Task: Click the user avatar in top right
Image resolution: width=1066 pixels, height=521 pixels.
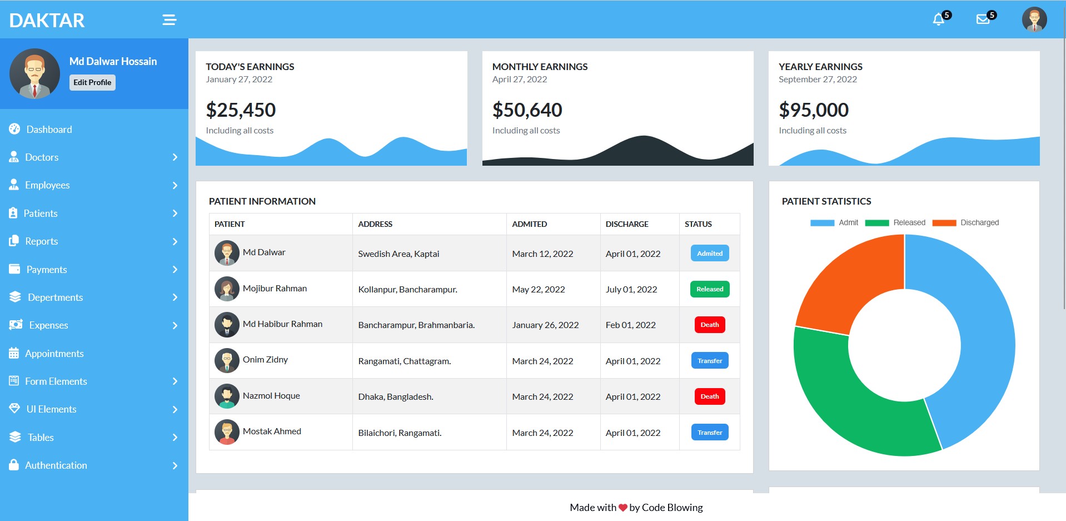Action: [1034, 20]
